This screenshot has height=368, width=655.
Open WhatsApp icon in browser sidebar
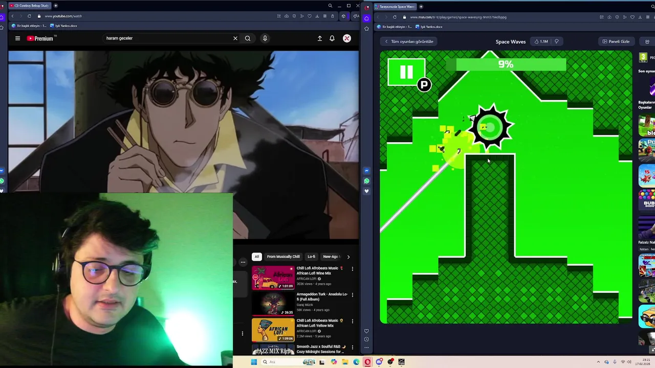click(x=366, y=181)
